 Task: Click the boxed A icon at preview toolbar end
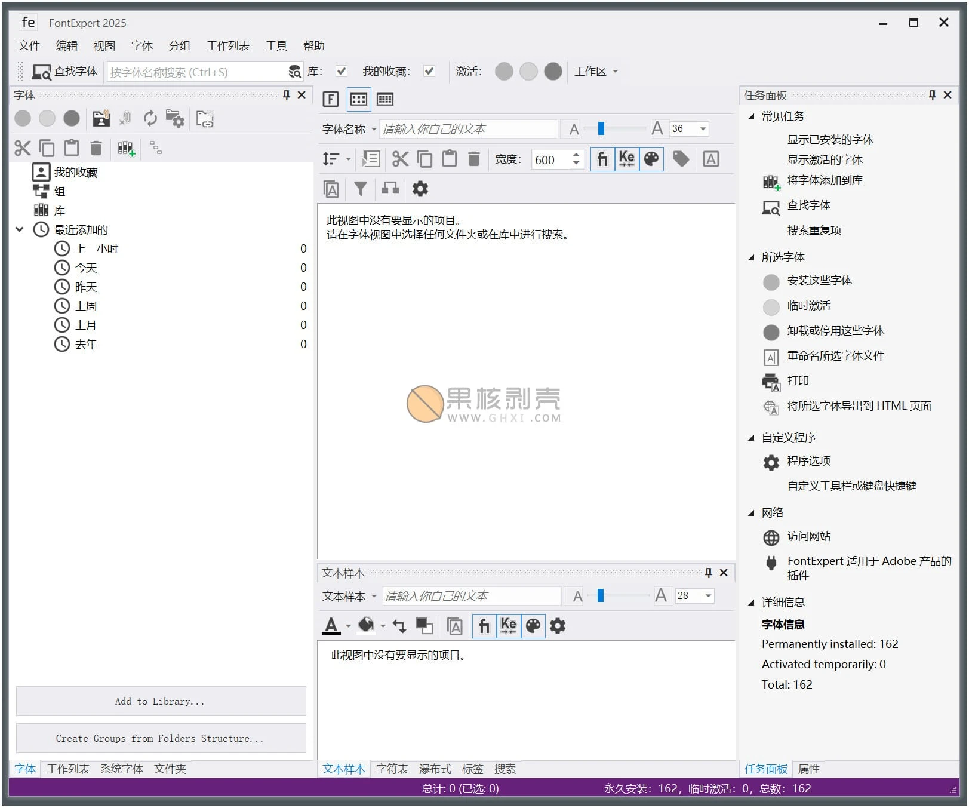pyautogui.click(x=710, y=159)
